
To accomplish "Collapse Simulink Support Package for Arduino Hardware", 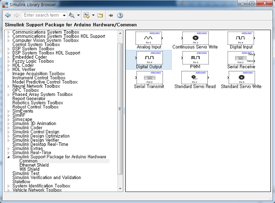I will (9, 157).
